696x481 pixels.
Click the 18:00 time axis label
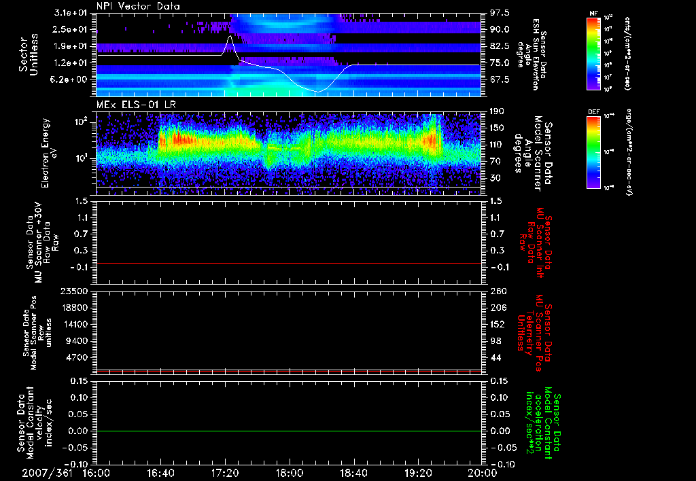[289, 471]
